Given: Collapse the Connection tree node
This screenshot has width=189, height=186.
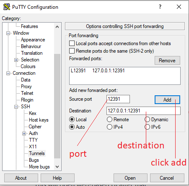Looking at the screenshot, I should click(x=8, y=73).
